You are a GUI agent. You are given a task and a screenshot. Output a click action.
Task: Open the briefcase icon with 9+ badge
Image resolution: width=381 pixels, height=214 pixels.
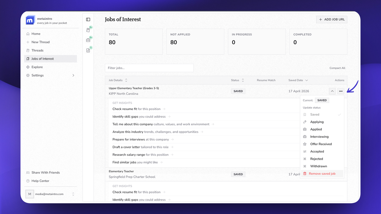88,40
